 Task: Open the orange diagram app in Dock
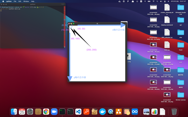pos(119,112)
